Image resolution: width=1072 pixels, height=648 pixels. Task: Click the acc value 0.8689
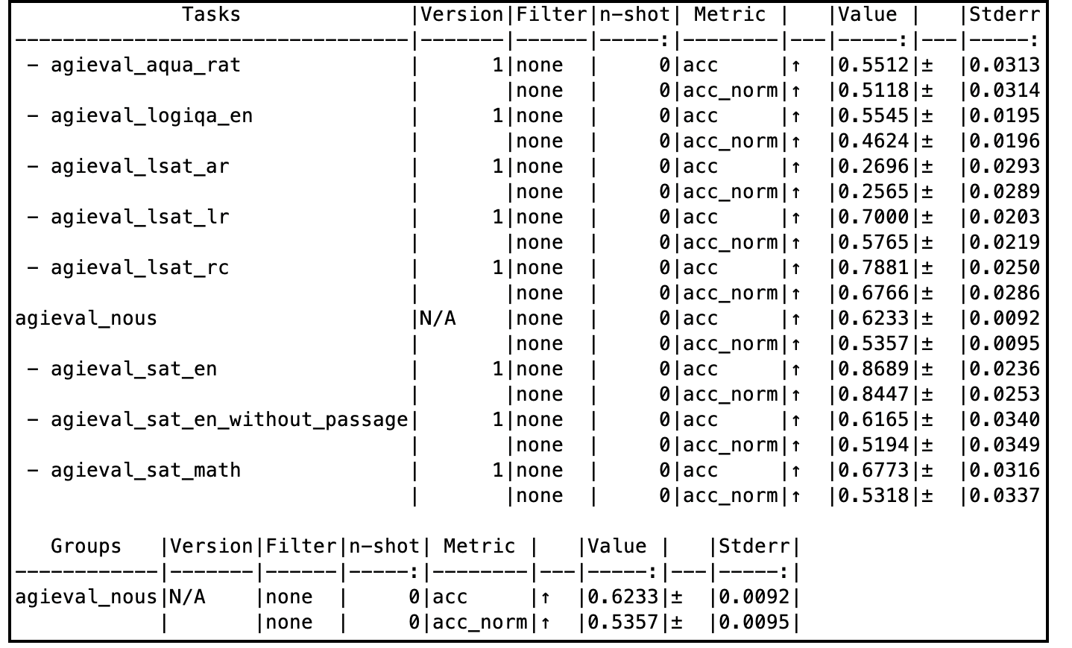coord(874,369)
